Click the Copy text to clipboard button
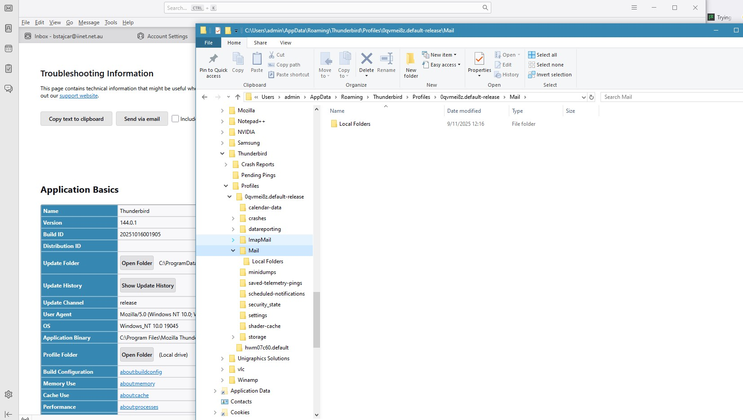This screenshot has height=420, width=743. 76,119
